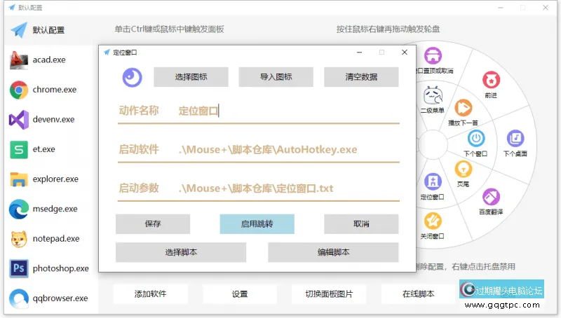Select the explorer.exe text entry
This screenshot has width=561, height=318.
pyautogui.click(x=55, y=179)
